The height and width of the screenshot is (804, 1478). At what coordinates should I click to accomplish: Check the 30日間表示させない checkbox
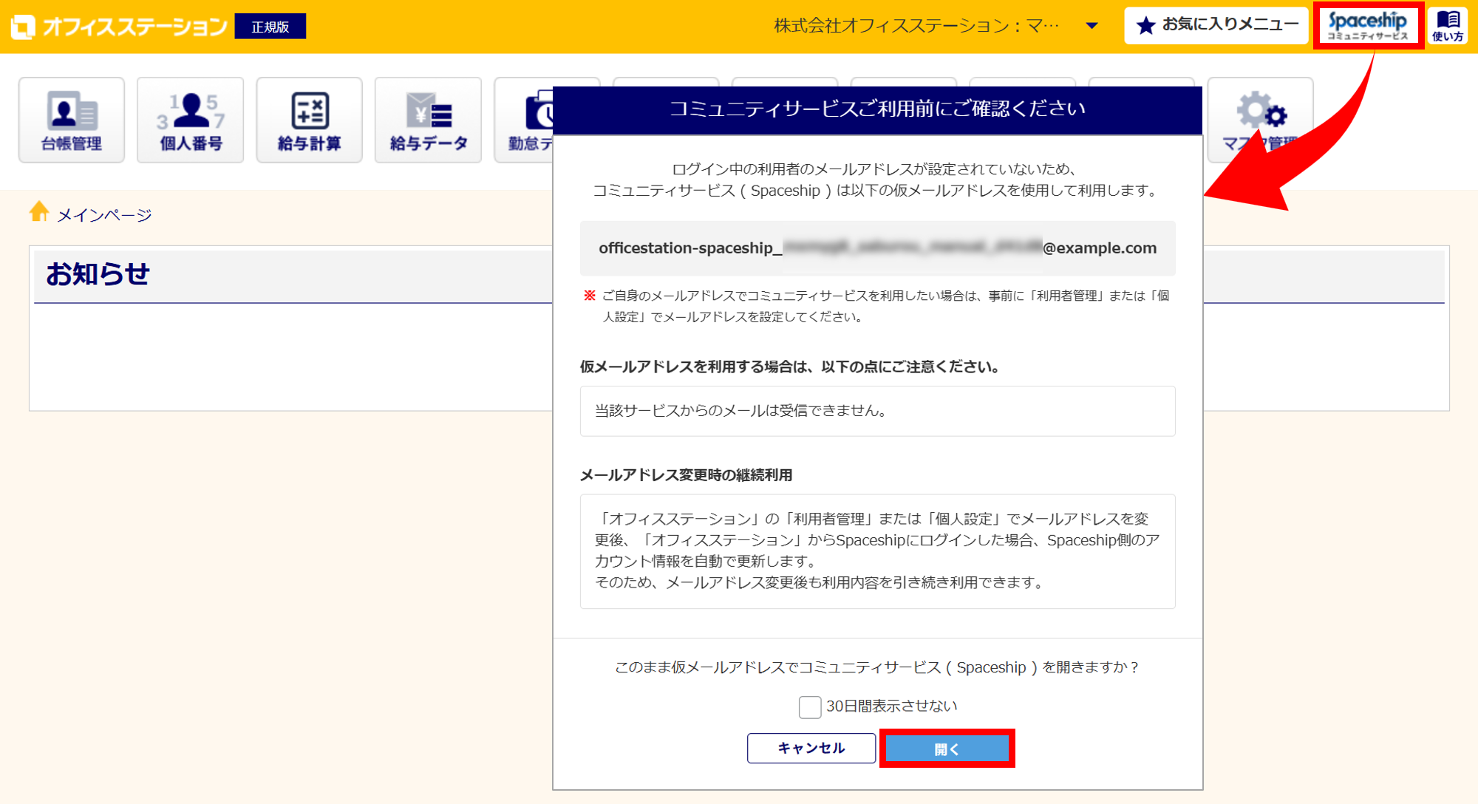(x=809, y=707)
